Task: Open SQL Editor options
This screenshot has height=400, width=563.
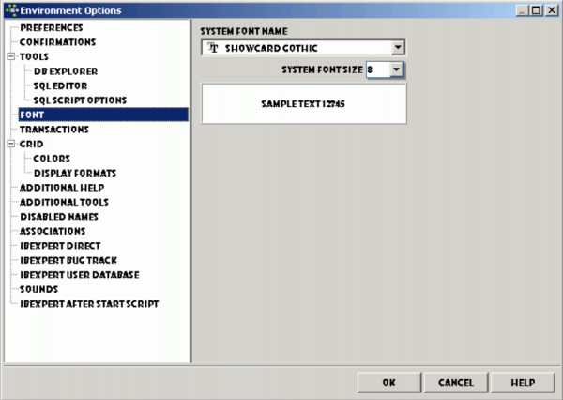Action: tap(60, 85)
